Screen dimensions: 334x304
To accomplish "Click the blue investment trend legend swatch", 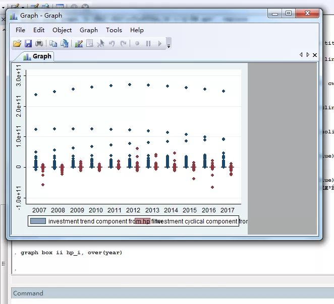I will (x=38, y=221).
